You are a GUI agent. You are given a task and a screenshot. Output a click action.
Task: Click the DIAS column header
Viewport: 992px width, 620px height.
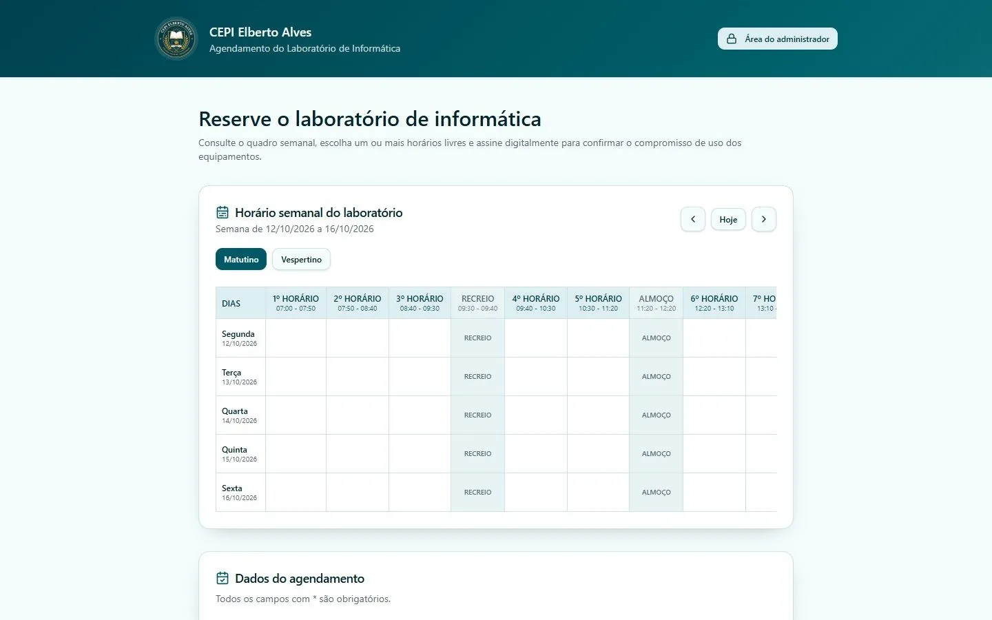(240, 303)
